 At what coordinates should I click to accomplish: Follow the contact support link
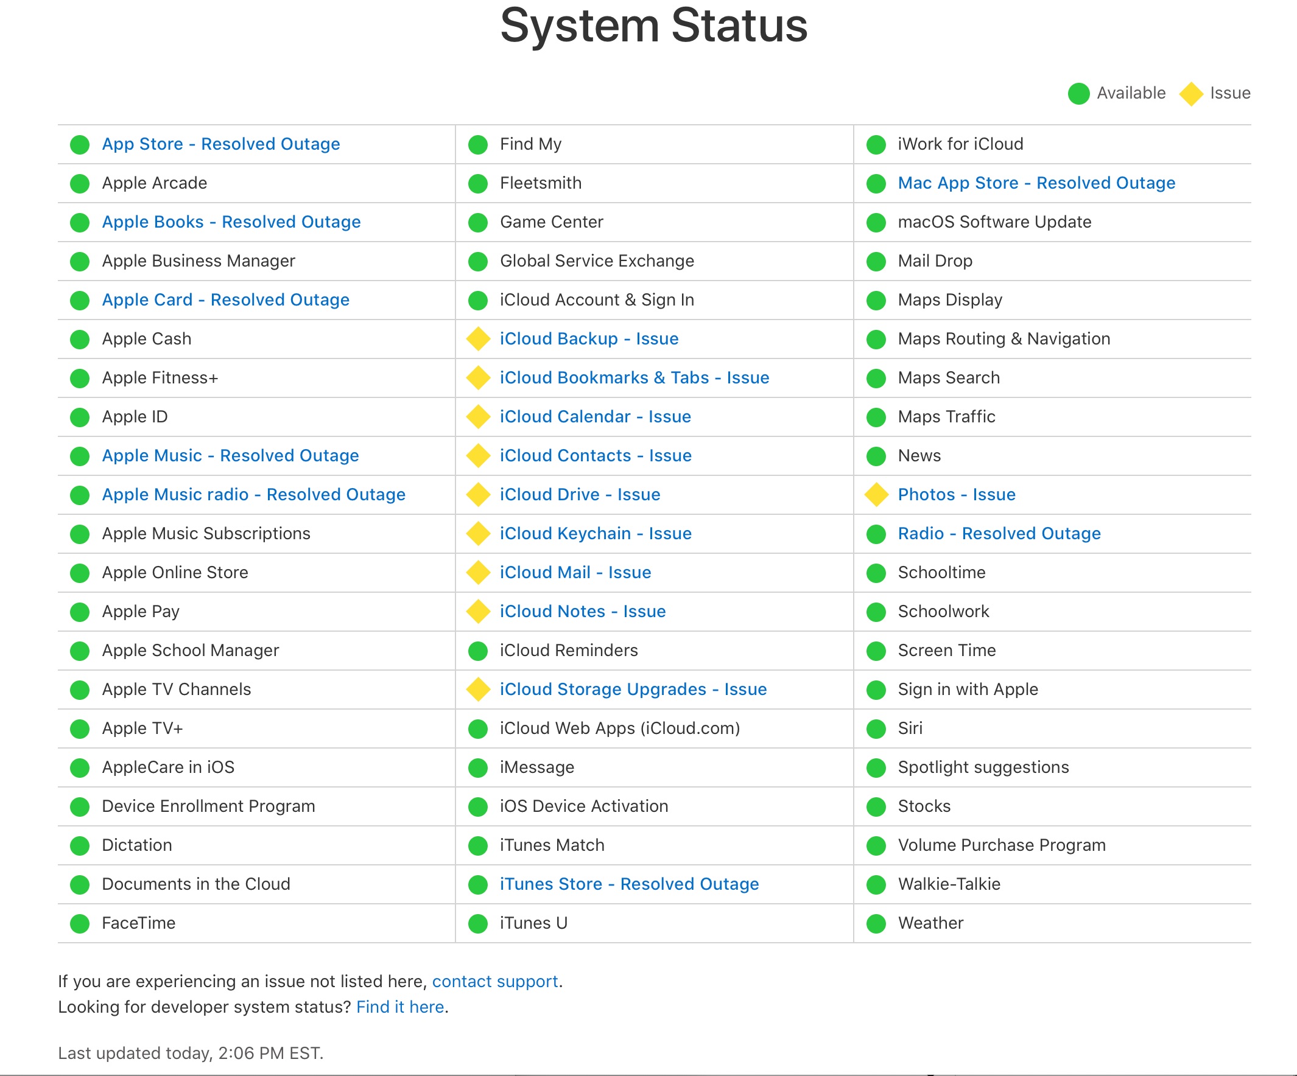coord(495,982)
